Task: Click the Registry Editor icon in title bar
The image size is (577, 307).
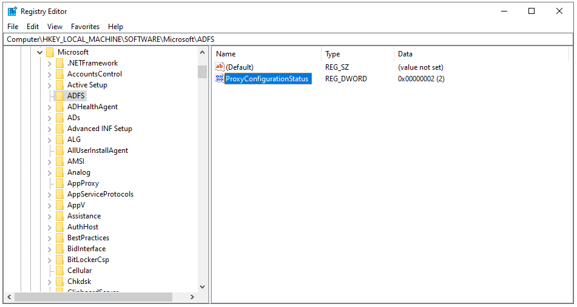Action: 12,11
